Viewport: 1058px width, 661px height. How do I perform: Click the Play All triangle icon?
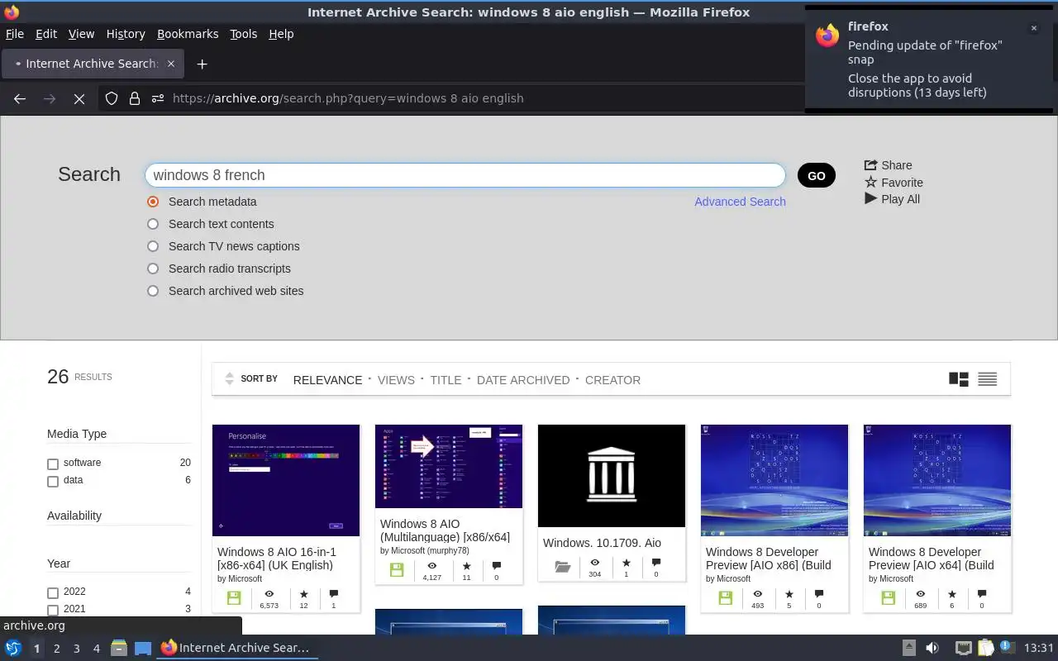(870, 199)
